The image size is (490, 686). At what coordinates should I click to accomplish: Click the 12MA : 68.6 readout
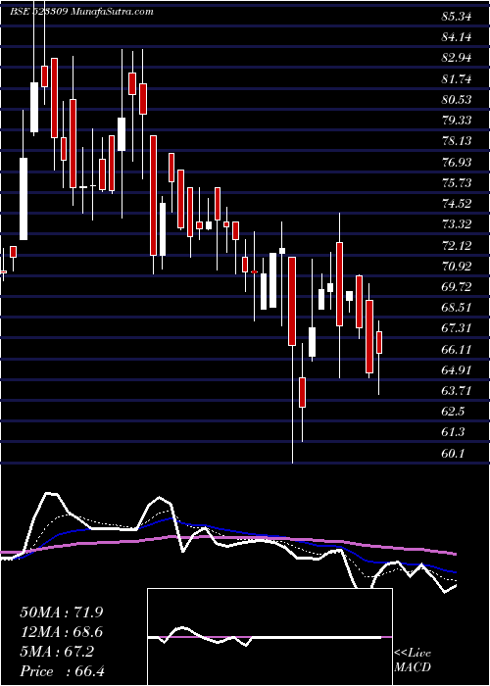[62, 632]
